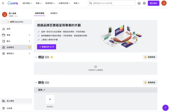Open the 教育用途 dropdown menu
The width and height of the screenshot is (170, 112).
point(50,3)
